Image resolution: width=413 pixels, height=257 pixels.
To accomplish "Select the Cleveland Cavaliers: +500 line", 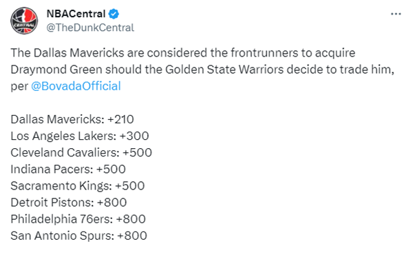I will [81, 153].
